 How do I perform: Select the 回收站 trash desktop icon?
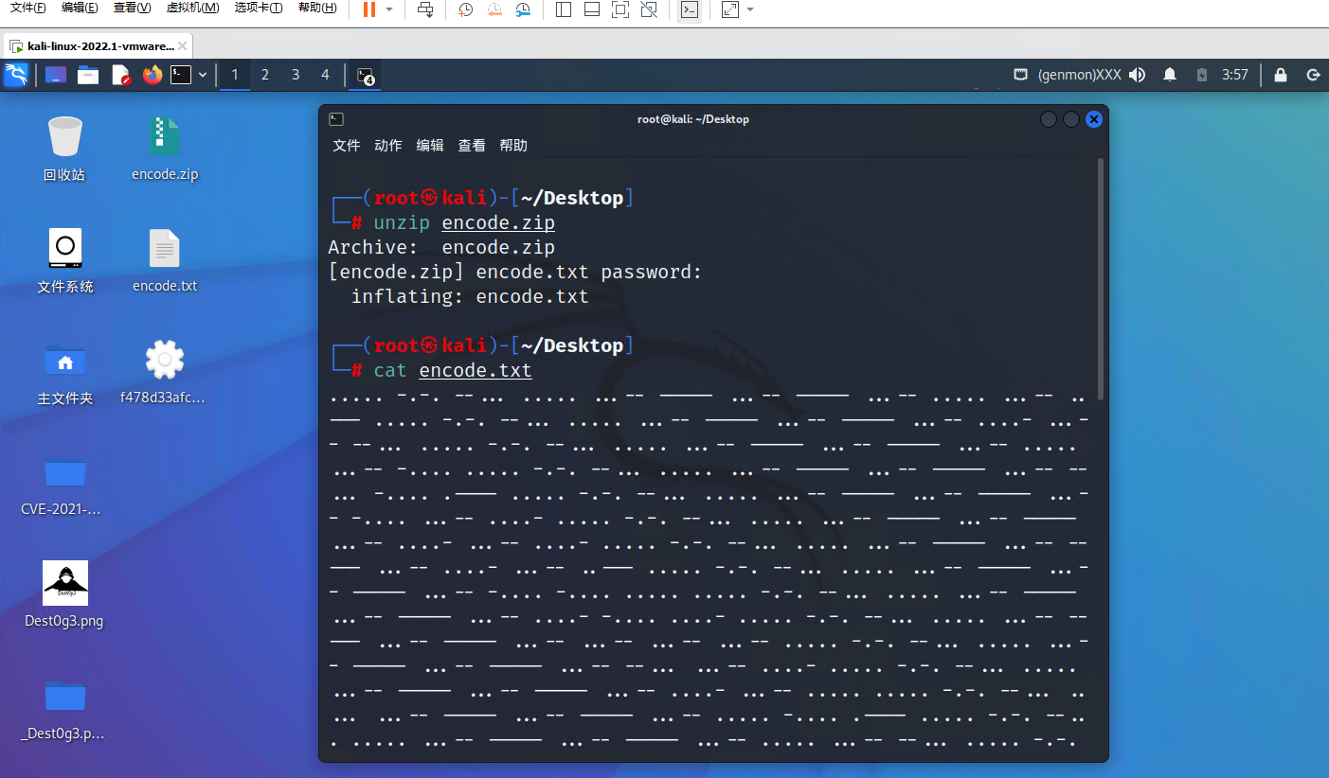(64, 149)
